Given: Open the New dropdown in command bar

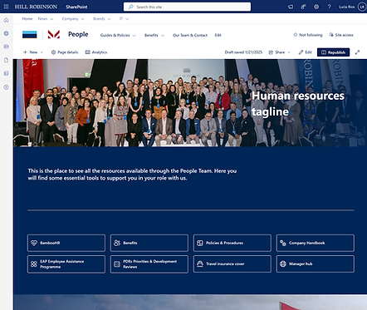Looking at the screenshot, I should click(33, 52).
